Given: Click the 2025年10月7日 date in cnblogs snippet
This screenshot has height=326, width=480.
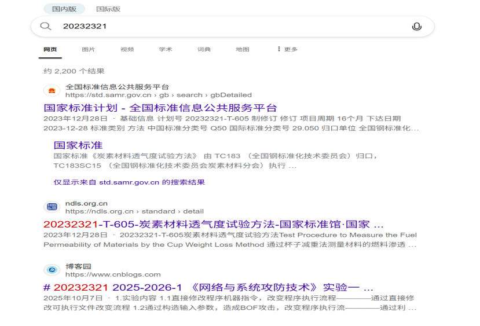Looking at the screenshot, I should [73, 298].
